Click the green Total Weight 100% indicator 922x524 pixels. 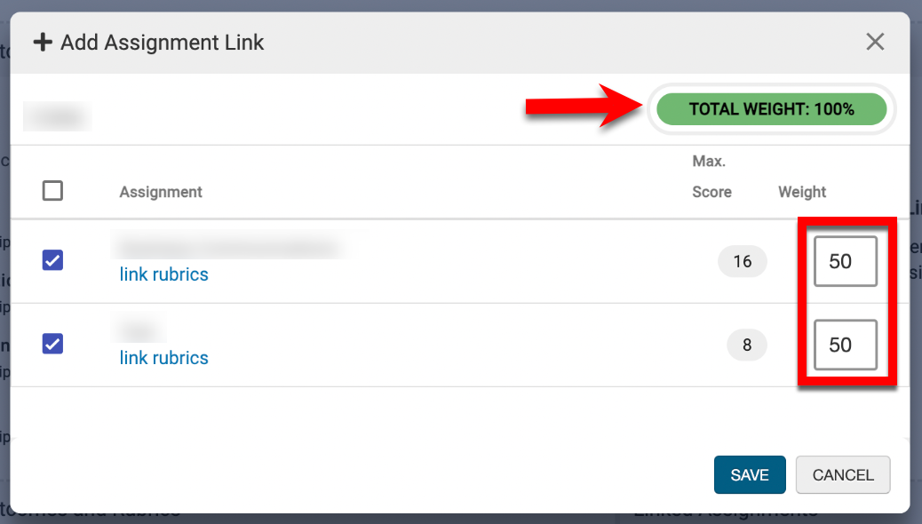[771, 109]
